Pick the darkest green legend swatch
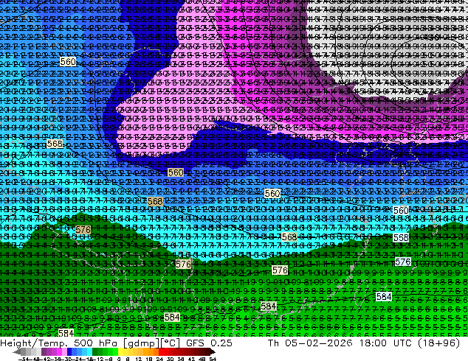 (95, 351)
